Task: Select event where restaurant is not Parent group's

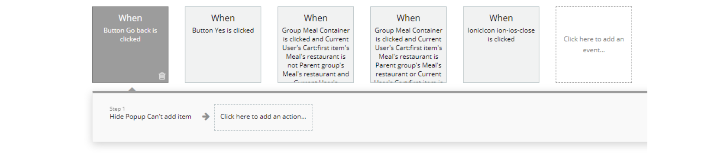Action: point(316,44)
